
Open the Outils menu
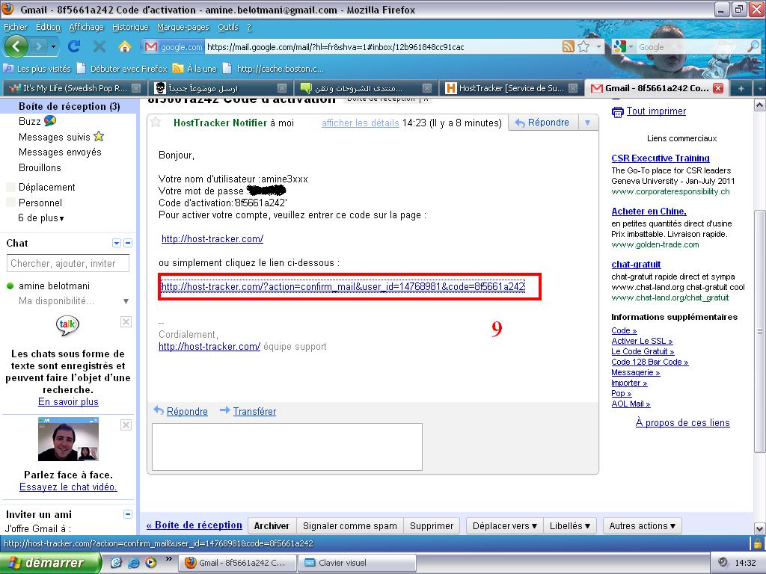coord(228,28)
